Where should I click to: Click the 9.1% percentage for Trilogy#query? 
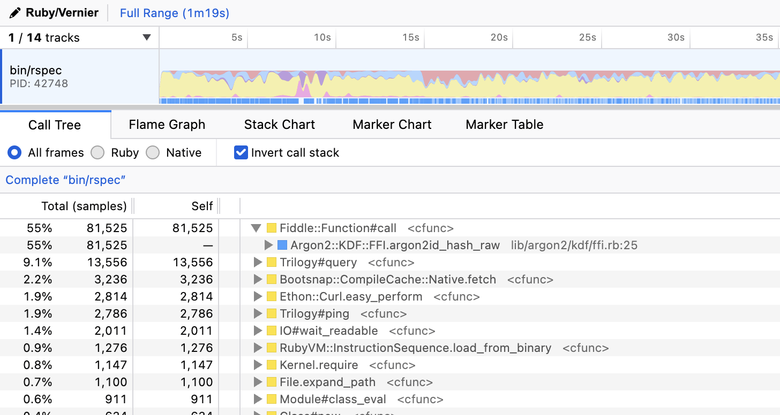coord(37,263)
